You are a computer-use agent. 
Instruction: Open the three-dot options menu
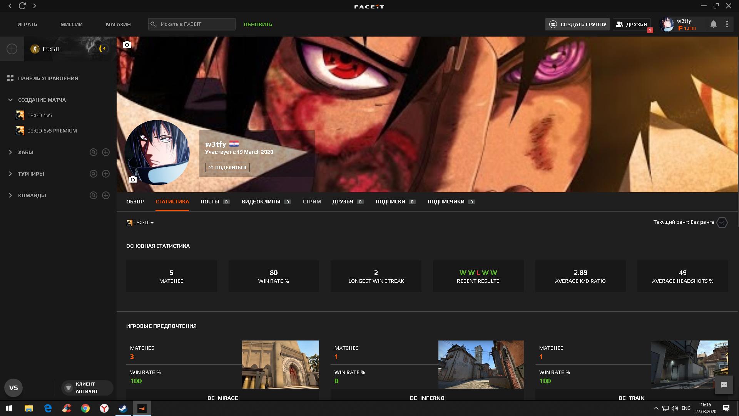click(x=727, y=24)
